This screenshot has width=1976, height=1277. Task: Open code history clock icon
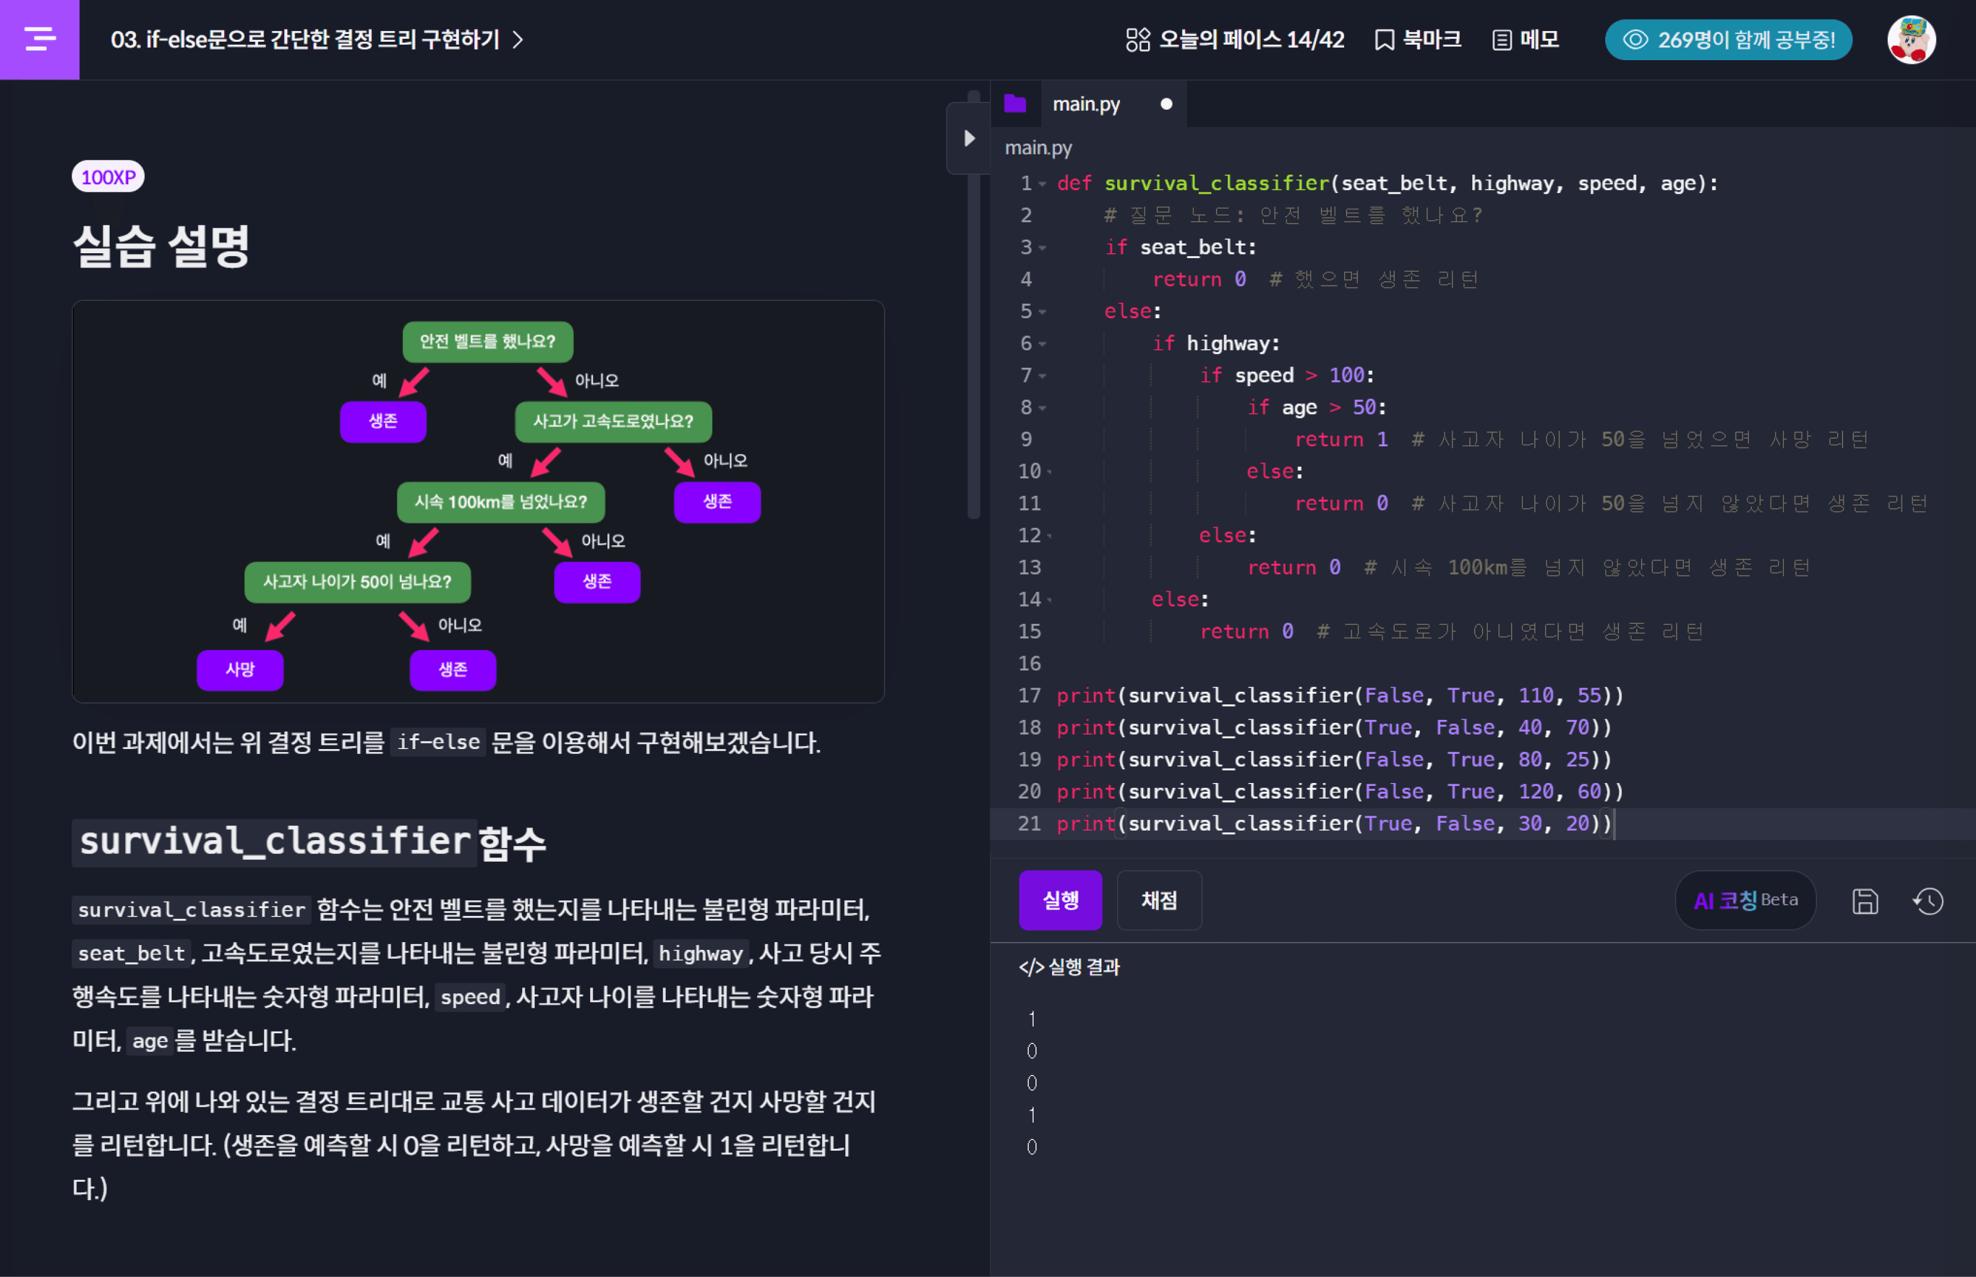(1928, 900)
